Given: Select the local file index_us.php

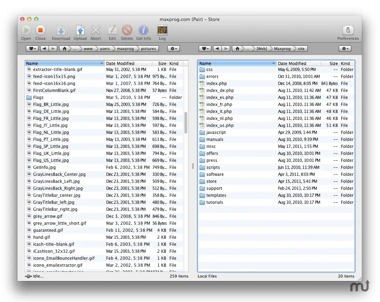Looking at the screenshot, I should pos(276,125).
